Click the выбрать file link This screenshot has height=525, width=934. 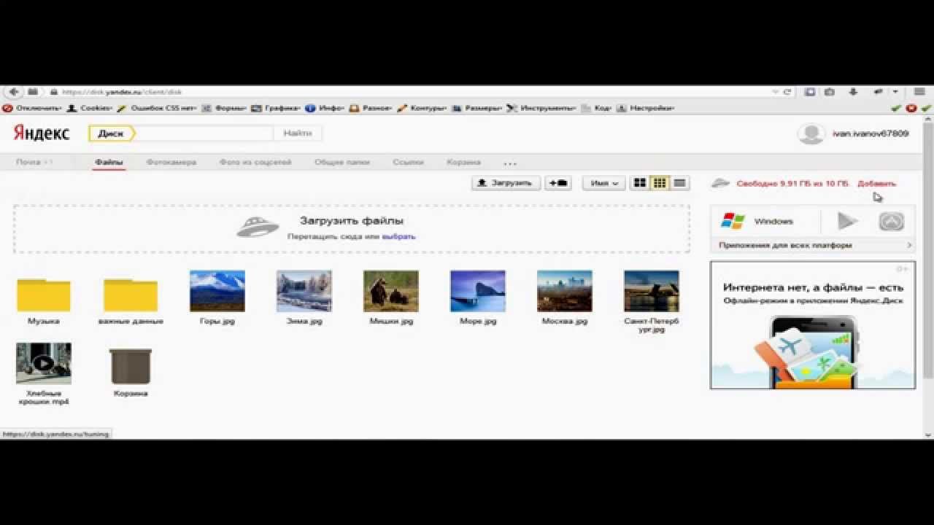[x=399, y=236]
